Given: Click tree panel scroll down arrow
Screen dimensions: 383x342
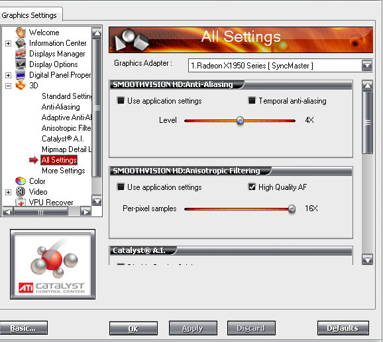Looking at the screenshot, I should [x=97, y=201].
